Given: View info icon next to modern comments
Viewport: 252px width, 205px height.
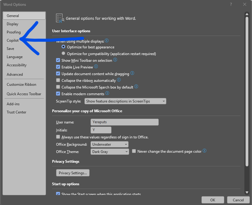Looking at the screenshot, I should click(x=107, y=93).
